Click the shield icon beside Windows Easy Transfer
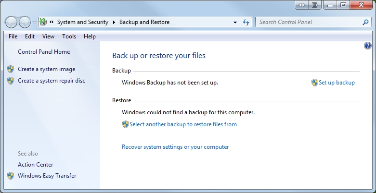 pos(11,176)
